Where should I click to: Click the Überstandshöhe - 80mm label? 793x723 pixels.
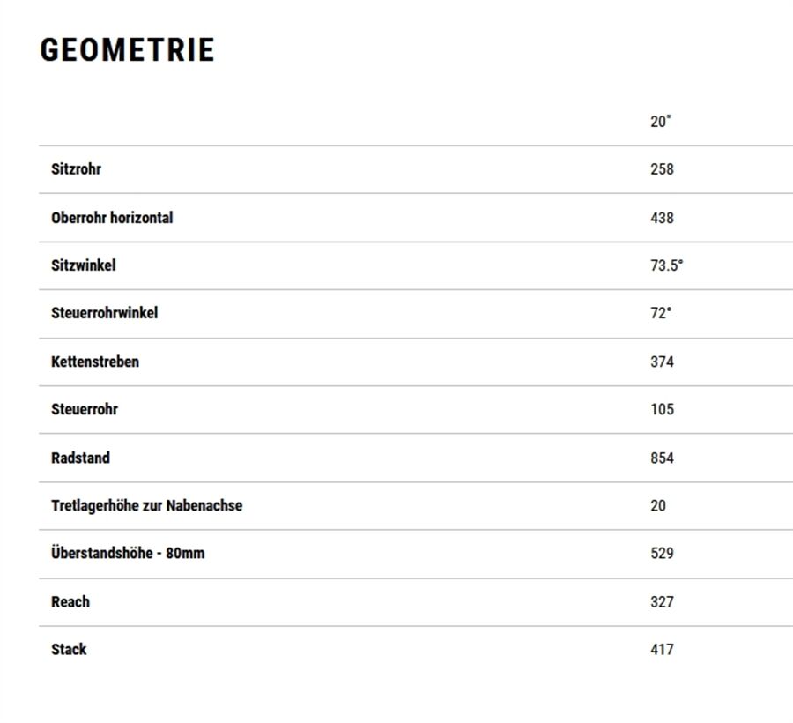[x=128, y=554]
